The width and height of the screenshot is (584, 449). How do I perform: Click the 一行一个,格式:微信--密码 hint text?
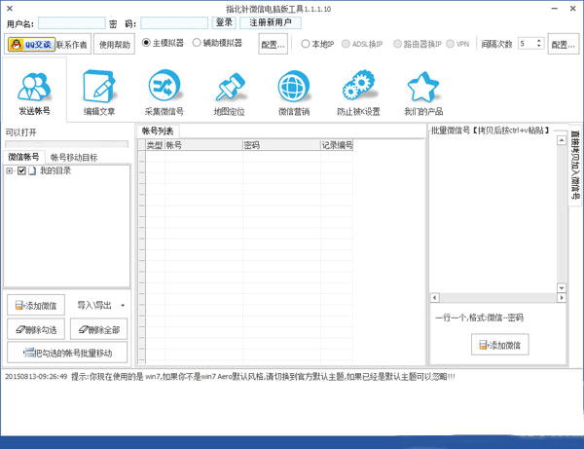pyautogui.click(x=479, y=318)
